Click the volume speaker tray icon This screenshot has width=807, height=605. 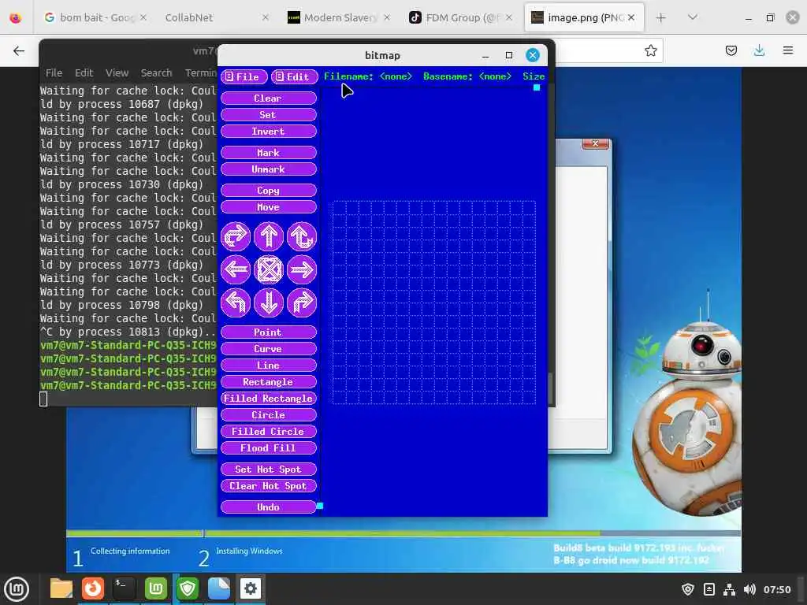click(750, 589)
